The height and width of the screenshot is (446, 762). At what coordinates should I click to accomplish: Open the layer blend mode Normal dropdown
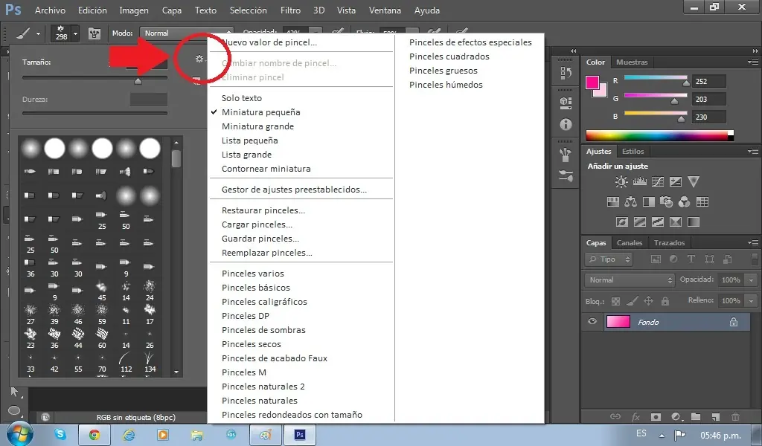pos(630,280)
